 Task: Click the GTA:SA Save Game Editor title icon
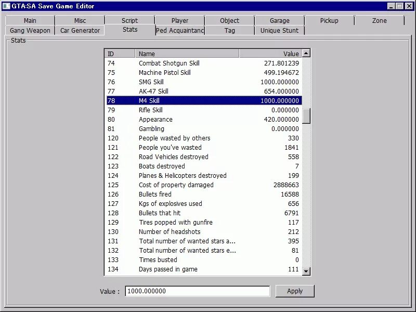(x=6, y=6)
